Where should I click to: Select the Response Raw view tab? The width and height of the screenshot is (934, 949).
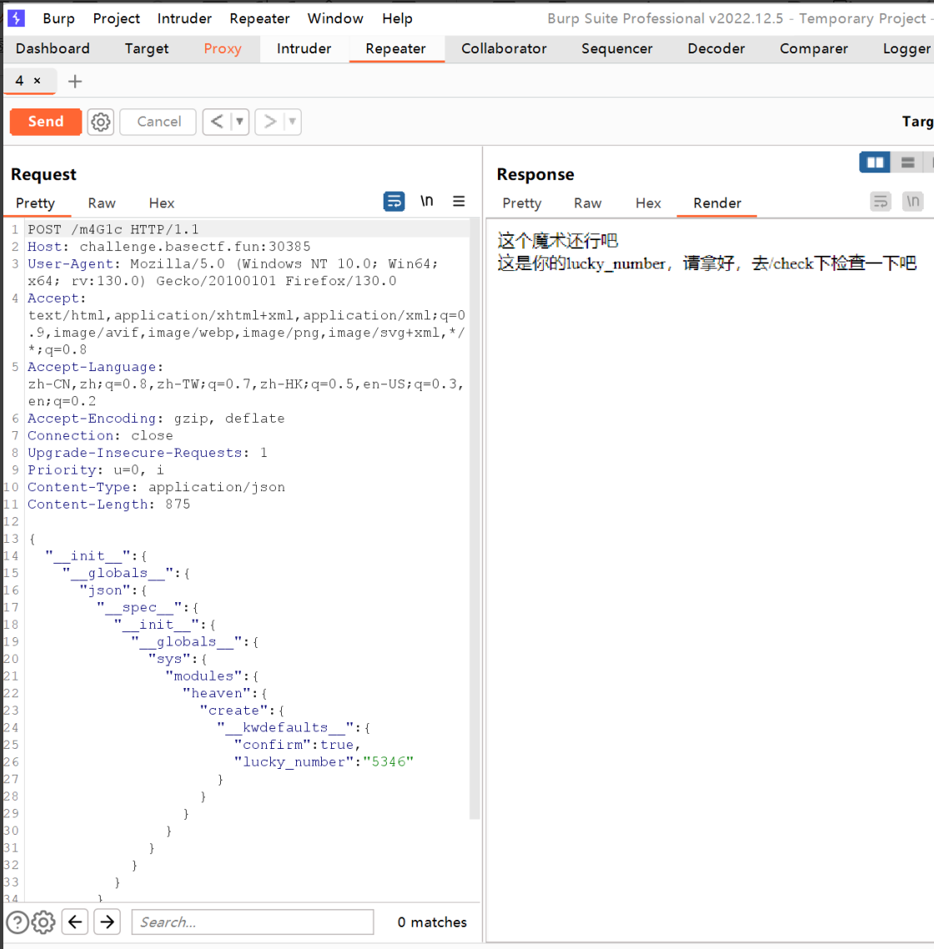pos(588,203)
